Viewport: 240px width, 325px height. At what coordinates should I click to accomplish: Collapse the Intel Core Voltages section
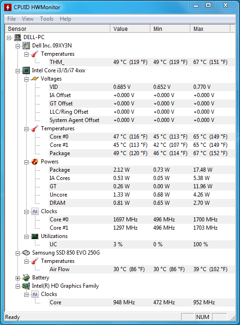[x=27, y=79]
